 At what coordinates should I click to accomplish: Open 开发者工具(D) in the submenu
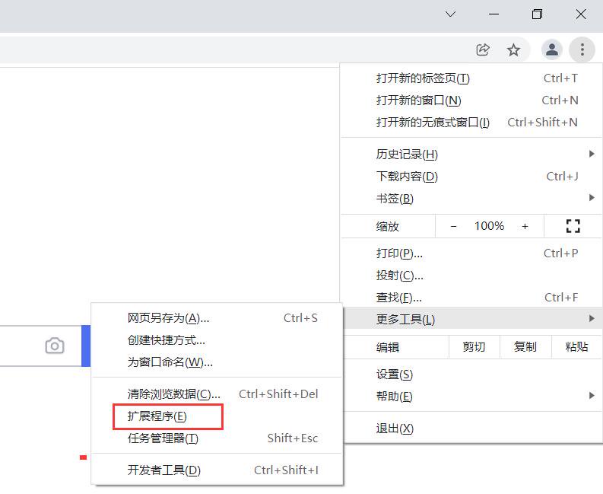coord(217,470)
